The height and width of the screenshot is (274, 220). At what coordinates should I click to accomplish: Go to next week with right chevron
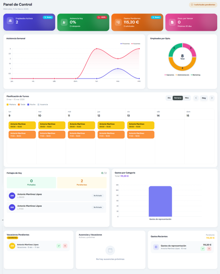212,98
